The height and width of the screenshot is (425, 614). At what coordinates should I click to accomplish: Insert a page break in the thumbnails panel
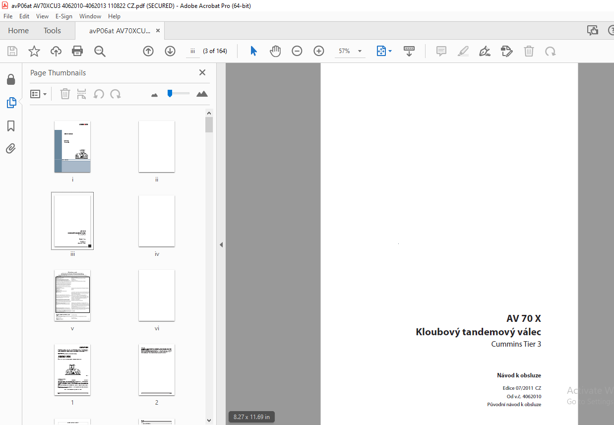click(82, 94)
